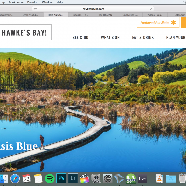The width and height of the screenshot is (186, 186).
Task: Expand the WHAT'S ON navigation menu
Action: point(110,38)
